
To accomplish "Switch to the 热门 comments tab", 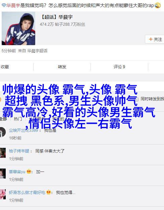I will [18, 119].
